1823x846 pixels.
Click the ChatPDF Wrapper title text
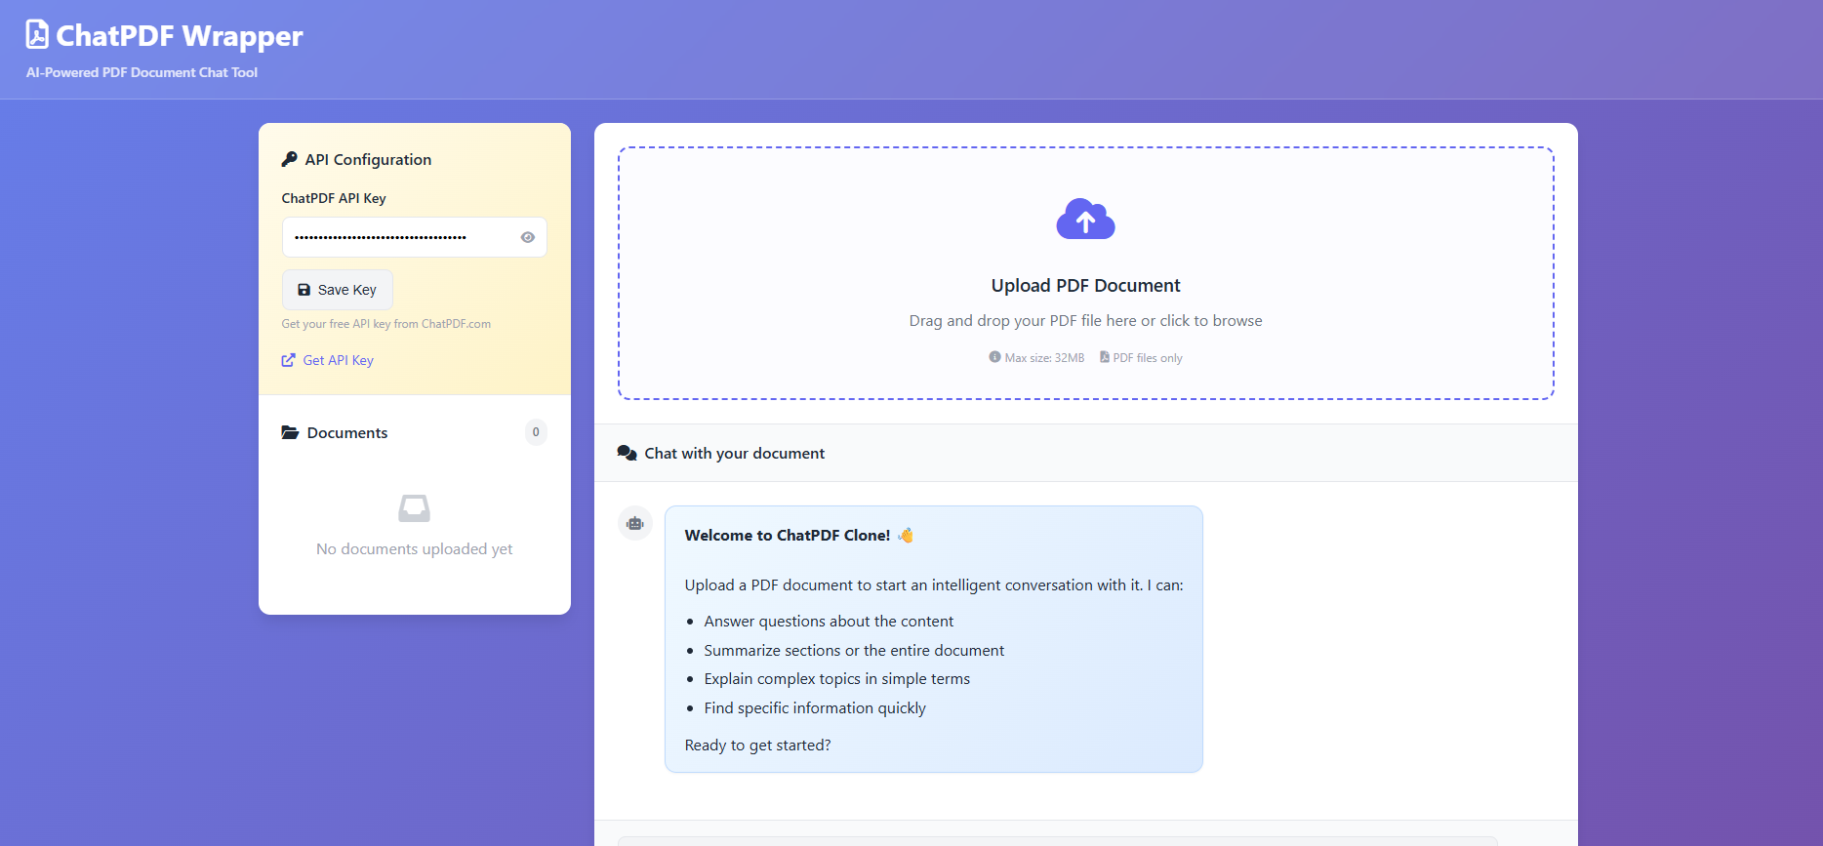[x=180, y=36]
